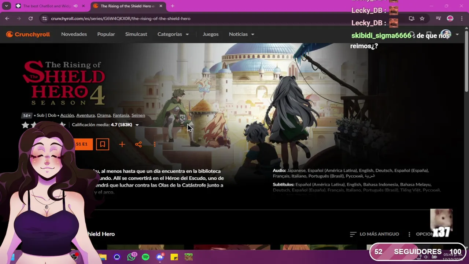Open the blue circular app on taskbar

tap(117, 257)
